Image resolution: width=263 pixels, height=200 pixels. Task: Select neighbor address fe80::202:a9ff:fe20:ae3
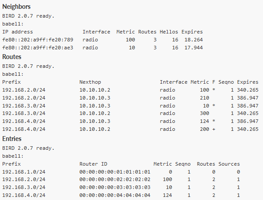pyautogui.click(x=38, y=48)
